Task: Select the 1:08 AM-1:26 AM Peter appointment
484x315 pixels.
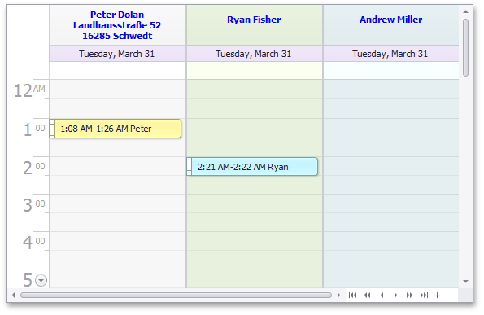Action: [x=116, y=129]
